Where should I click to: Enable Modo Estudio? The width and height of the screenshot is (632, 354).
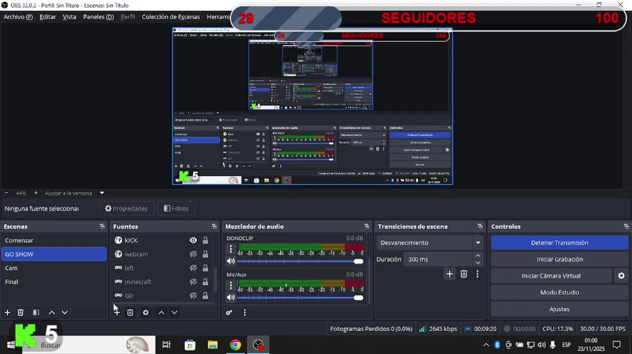point(559,293)
